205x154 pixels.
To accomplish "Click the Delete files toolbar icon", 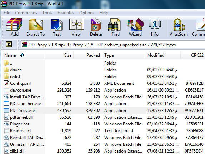I will click(96, 25).
